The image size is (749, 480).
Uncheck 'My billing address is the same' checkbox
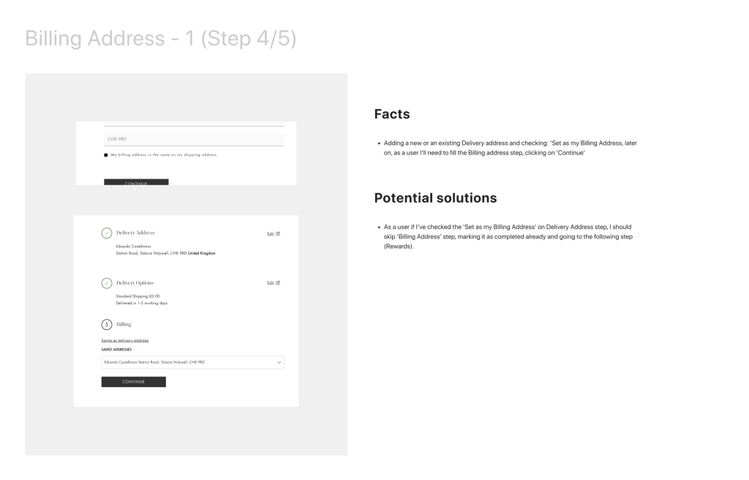click(105, 154)
